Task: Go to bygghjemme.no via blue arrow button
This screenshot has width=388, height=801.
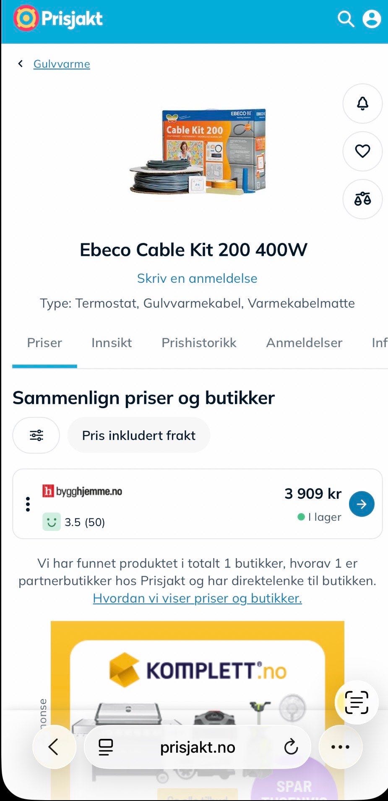Action: click(x=362, y=504)
